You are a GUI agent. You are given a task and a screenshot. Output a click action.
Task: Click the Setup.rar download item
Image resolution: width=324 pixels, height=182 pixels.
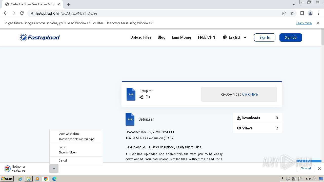[25, 169]
